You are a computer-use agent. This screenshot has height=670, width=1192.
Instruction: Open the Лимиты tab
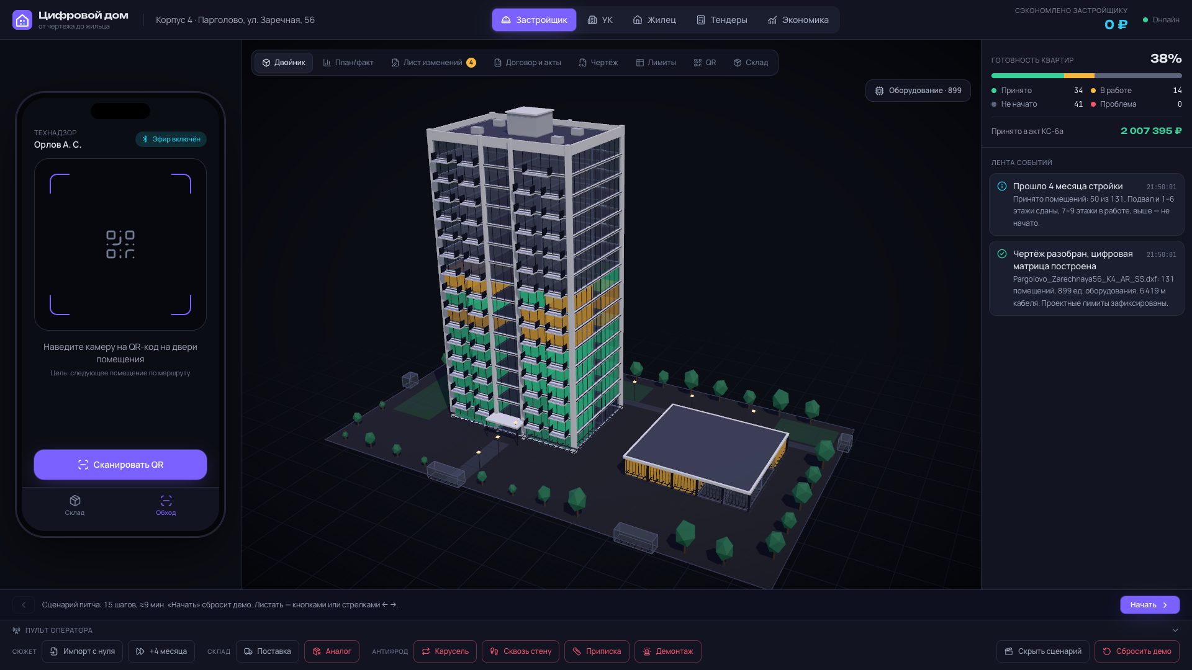click(x=656, y=63)
